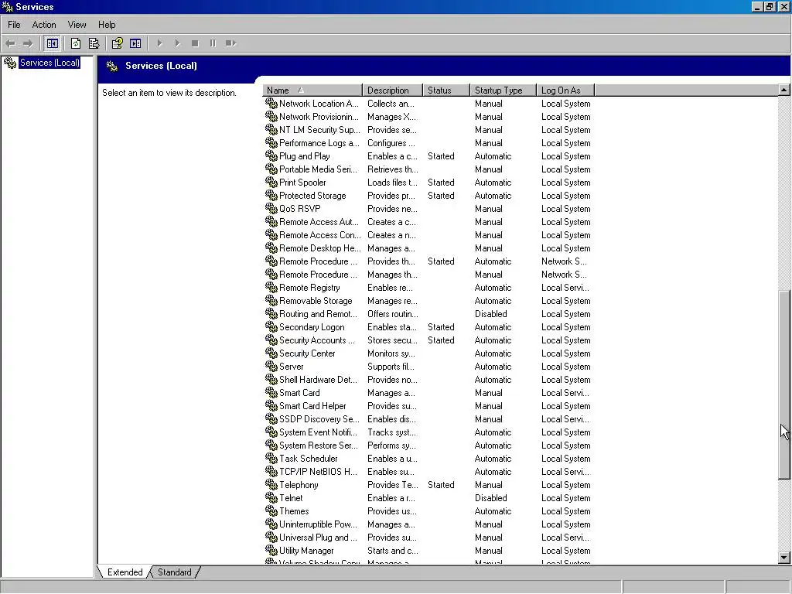Click the Pause Service toolbar icon
792x594 pixels.
pyautogui.click(x=213, y=43)
